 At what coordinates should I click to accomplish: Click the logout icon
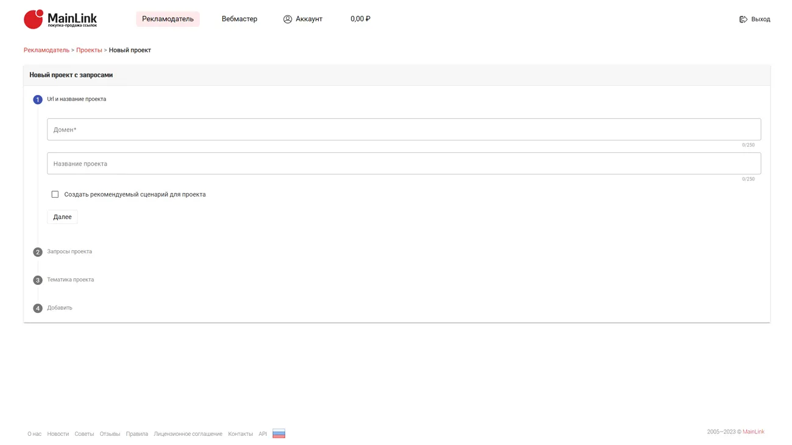coord(743,19)
